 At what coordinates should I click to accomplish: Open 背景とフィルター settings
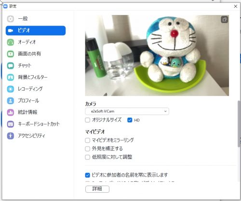click(x=36, y=77)
